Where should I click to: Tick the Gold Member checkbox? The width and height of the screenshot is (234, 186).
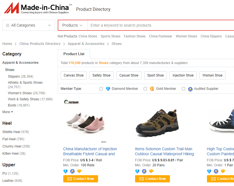145,89
